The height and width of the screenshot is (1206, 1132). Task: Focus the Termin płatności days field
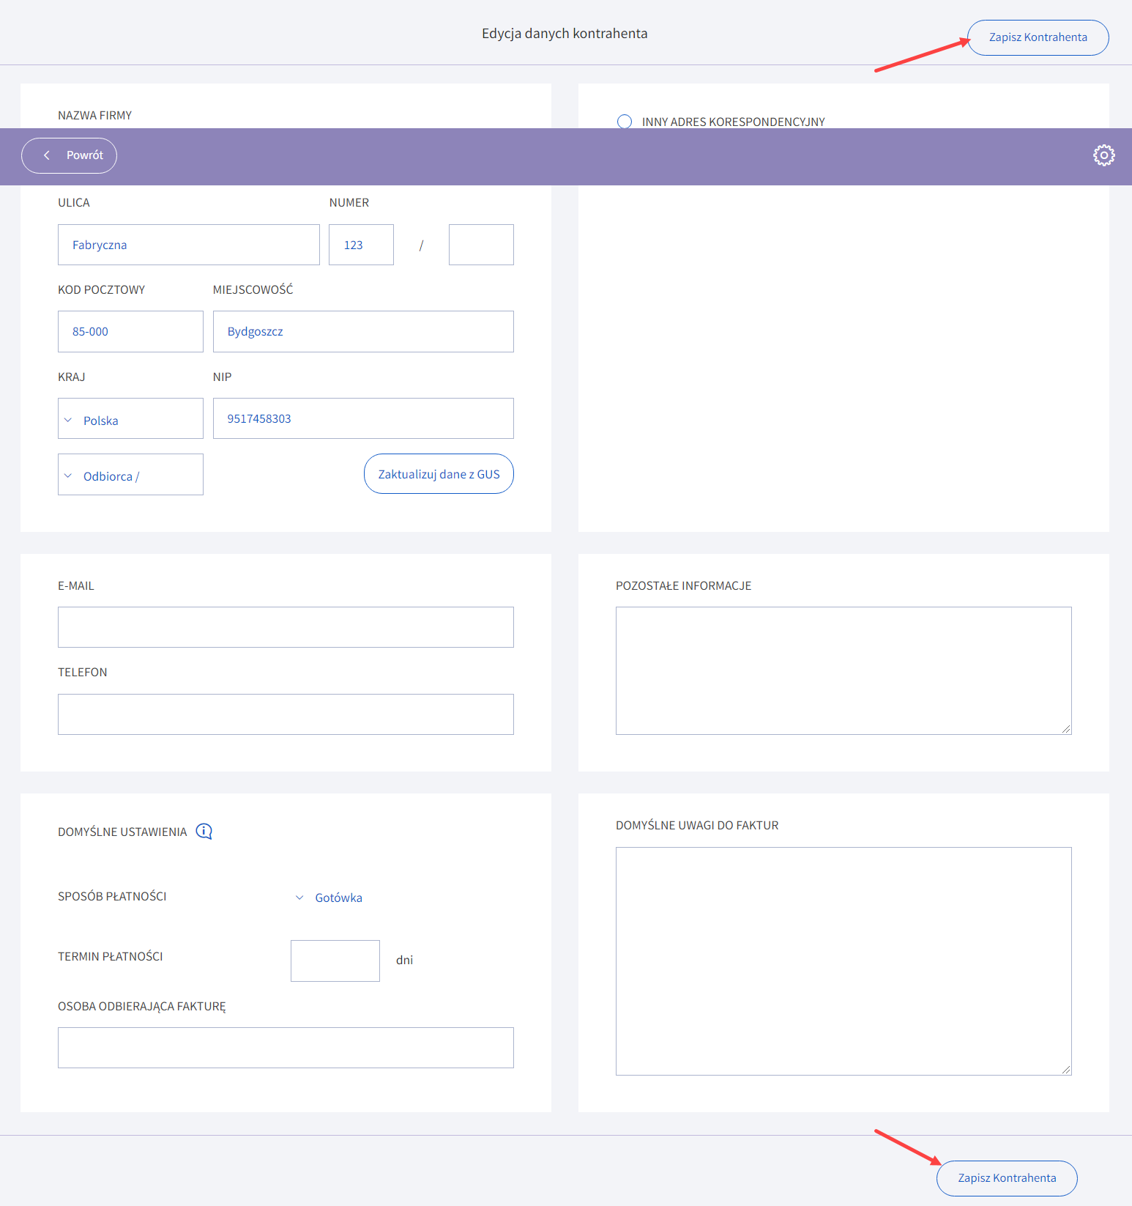(x=335, y=961)
